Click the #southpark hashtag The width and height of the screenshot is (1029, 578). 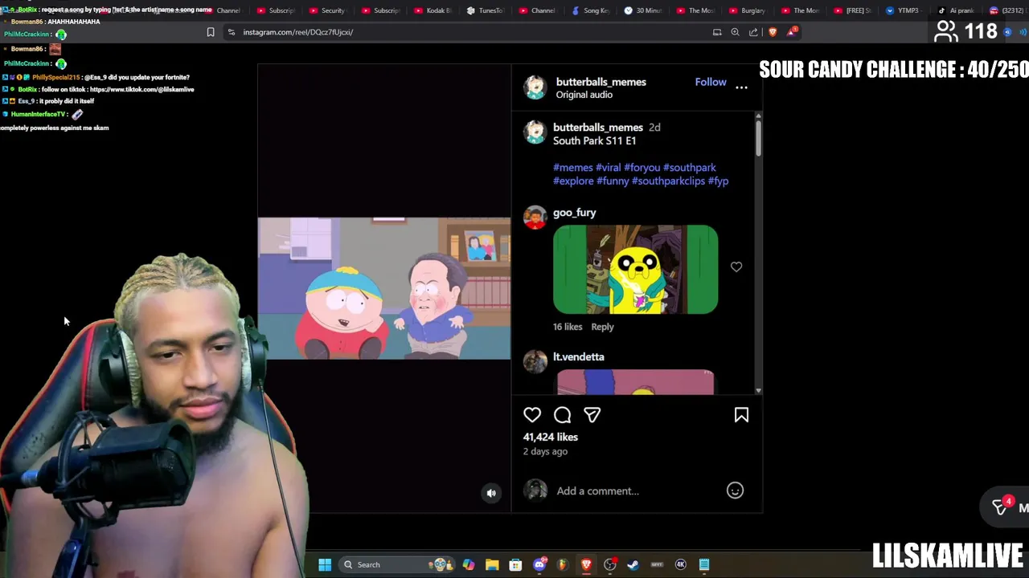point(690,168)
